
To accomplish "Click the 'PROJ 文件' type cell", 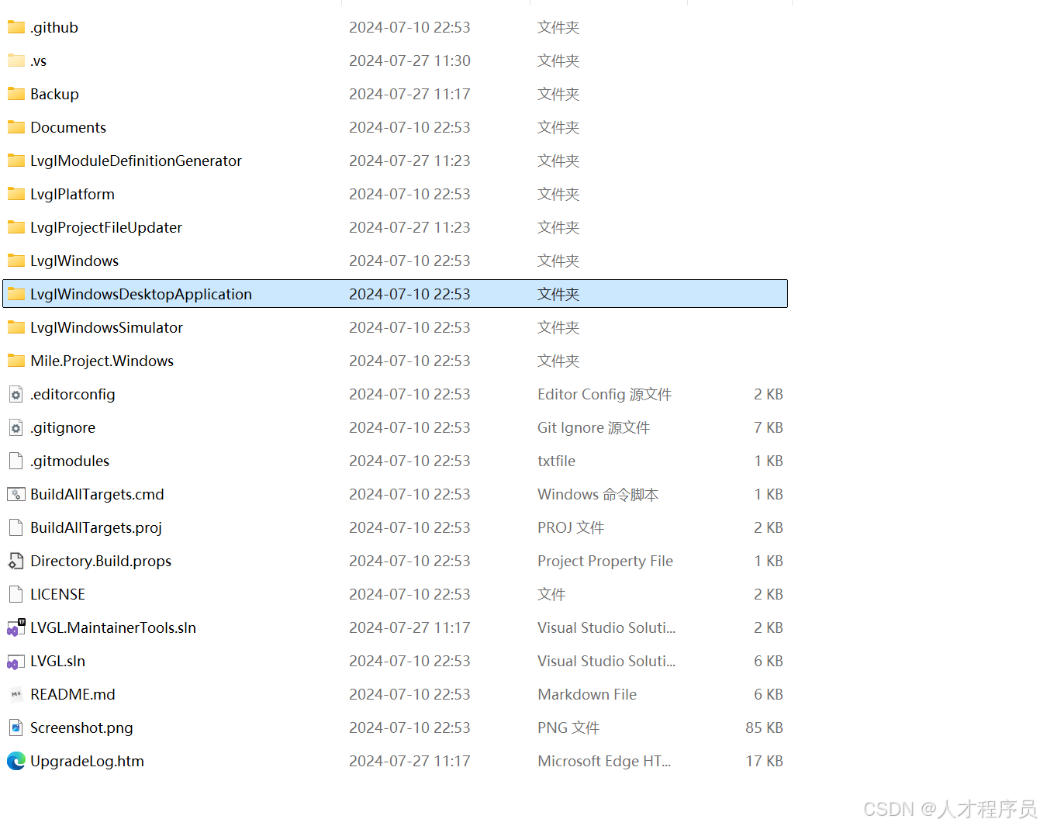I will [571, 527].
